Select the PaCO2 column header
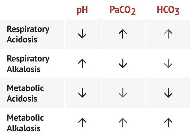This screenshot has width=190, height=139. tap(122, 10)
